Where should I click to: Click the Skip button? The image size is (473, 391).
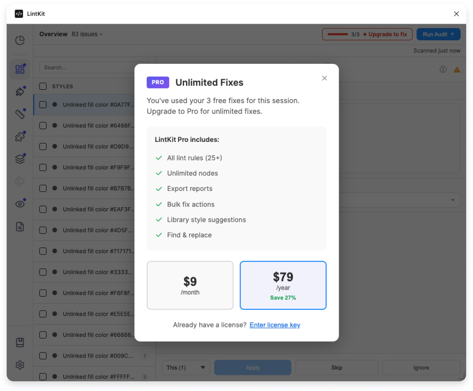click(337, 368)
